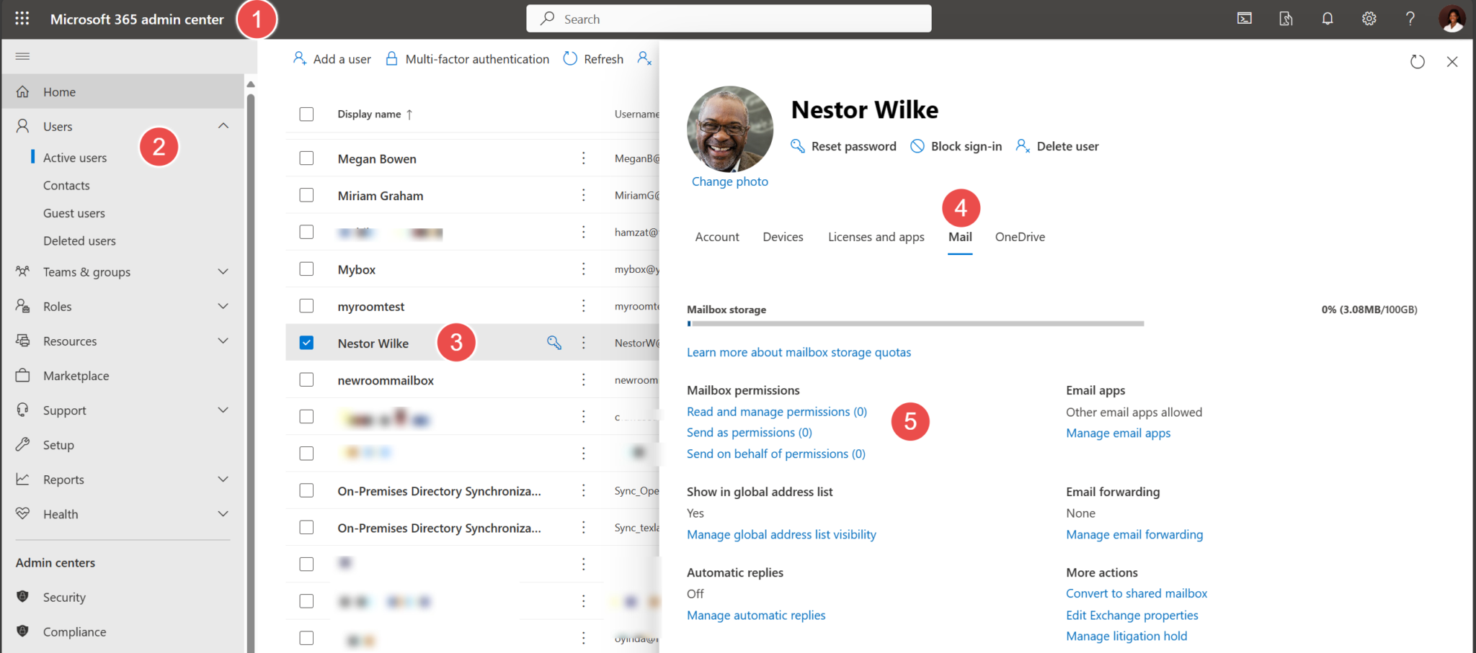Switch to the Account tab
Screen dimensions: 1476x653
click(716, 236)
